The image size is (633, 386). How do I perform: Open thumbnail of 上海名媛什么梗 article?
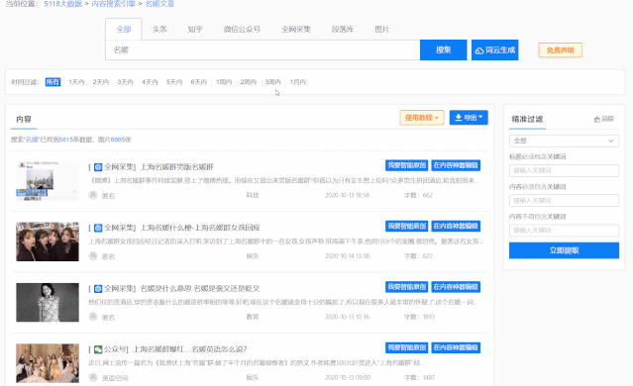[x=48, y=241]
